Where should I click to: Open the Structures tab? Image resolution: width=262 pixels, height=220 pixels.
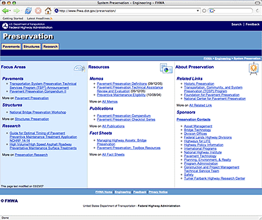pos(31,47)
